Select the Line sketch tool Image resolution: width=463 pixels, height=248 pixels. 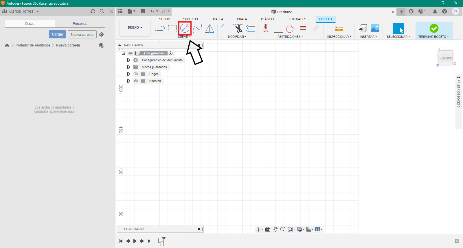point(160,28)
